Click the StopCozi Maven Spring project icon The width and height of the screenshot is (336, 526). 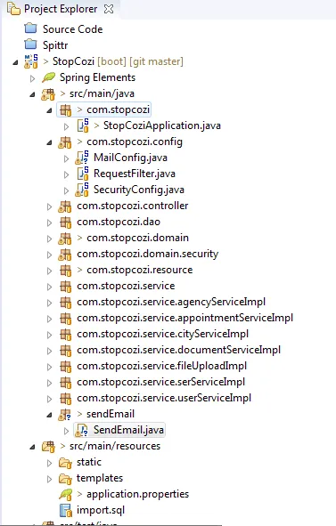31,61
